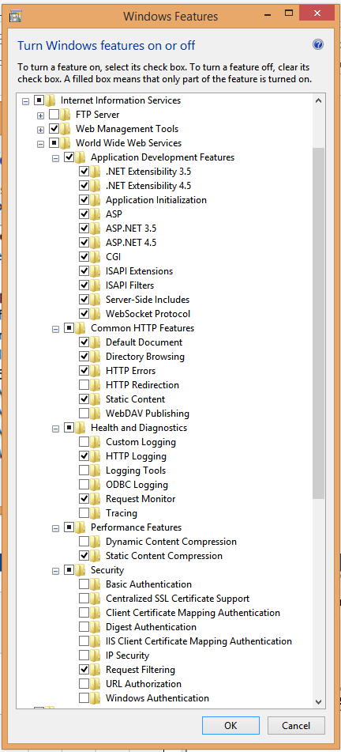Click the Performance Features folder icon
This screenshot has width=341, height=752.
(x=81, y=527)
